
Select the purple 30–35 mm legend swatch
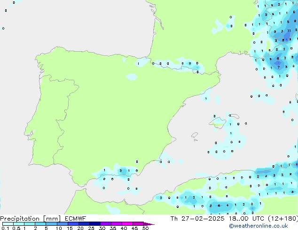pos(106,224)
